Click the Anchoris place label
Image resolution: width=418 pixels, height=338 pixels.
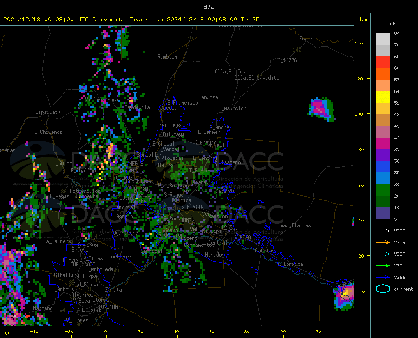pos(119,257)
